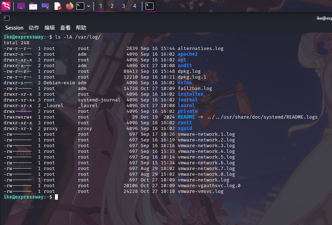Click the terminal prompt input cursor

[56, 197]
